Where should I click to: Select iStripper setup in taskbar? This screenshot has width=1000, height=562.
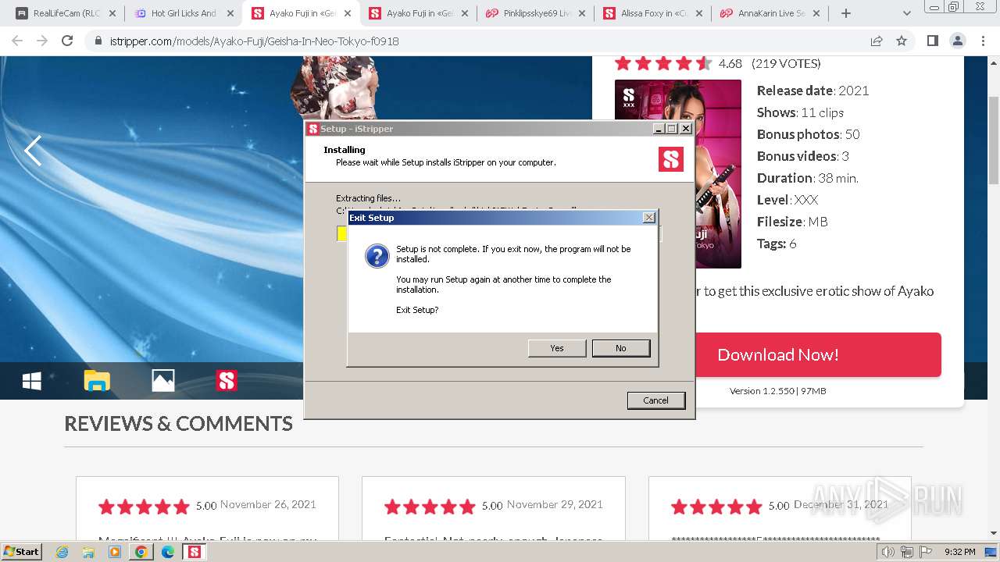pyautogui.click(x=194, y=552)
